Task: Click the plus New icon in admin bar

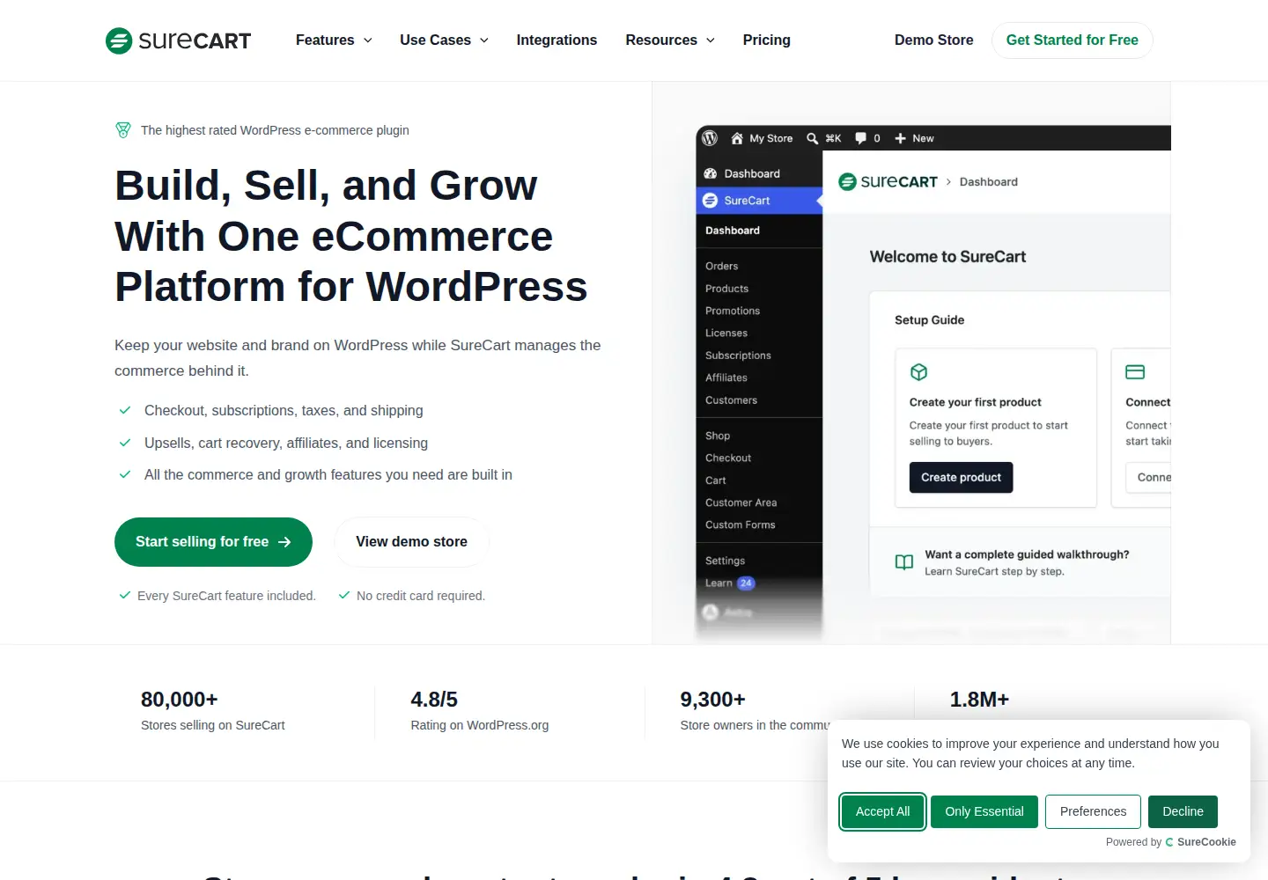Action: pos(900,138)
